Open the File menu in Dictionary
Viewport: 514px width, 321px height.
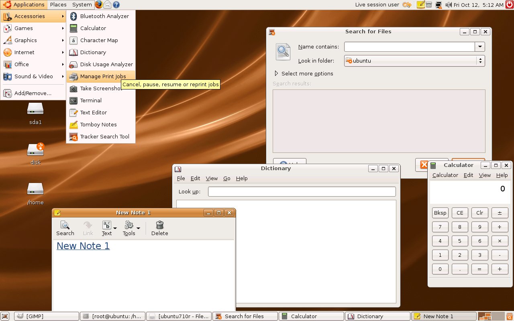tap(181, 178)
